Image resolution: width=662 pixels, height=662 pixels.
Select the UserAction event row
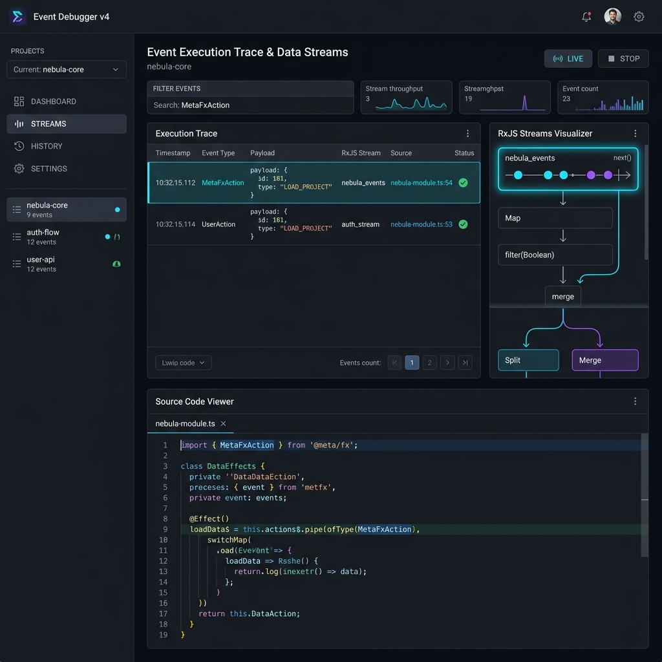pyautogui.click(x=314, y=224)
